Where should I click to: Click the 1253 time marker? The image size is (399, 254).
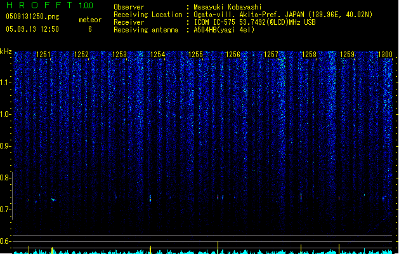pyautogui.click(x=119, y=55)
